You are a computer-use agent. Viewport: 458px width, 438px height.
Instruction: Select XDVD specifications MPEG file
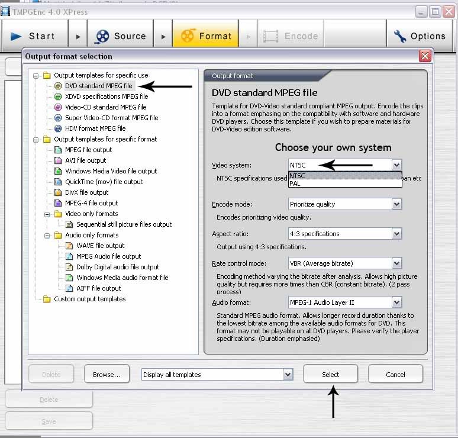tap(107, 96)
